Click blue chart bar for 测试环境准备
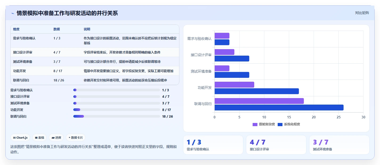This screenshot has width=380, height=165. 232,75
